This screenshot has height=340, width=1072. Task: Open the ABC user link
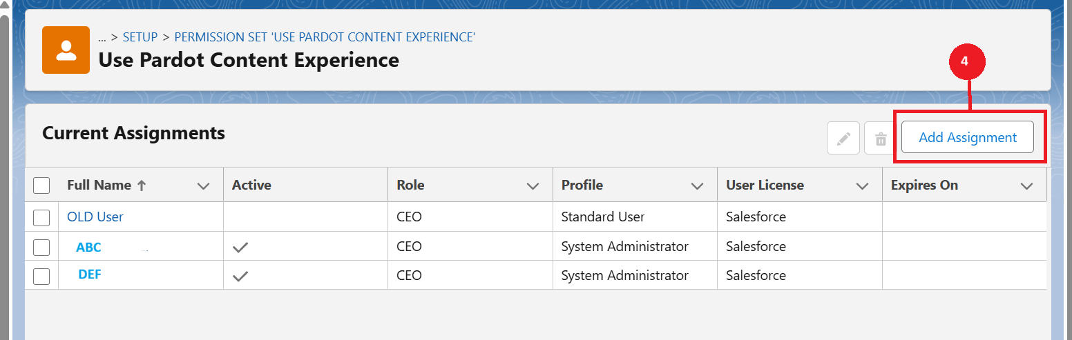[x=88, y=248]
